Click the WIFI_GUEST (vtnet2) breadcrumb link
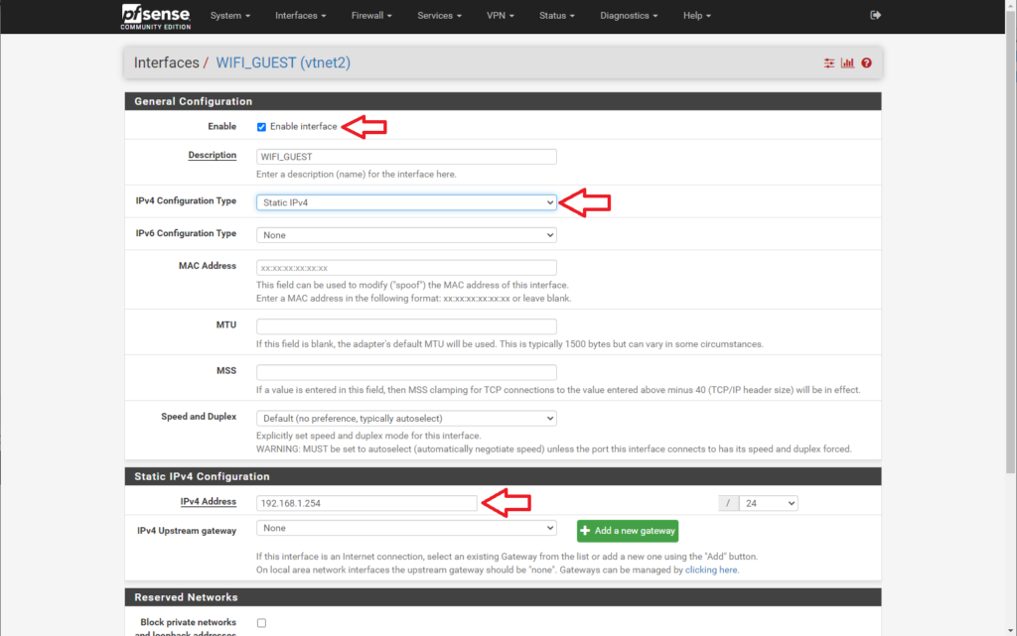This screenshot has width=1017, height=636. coord(283,63)
